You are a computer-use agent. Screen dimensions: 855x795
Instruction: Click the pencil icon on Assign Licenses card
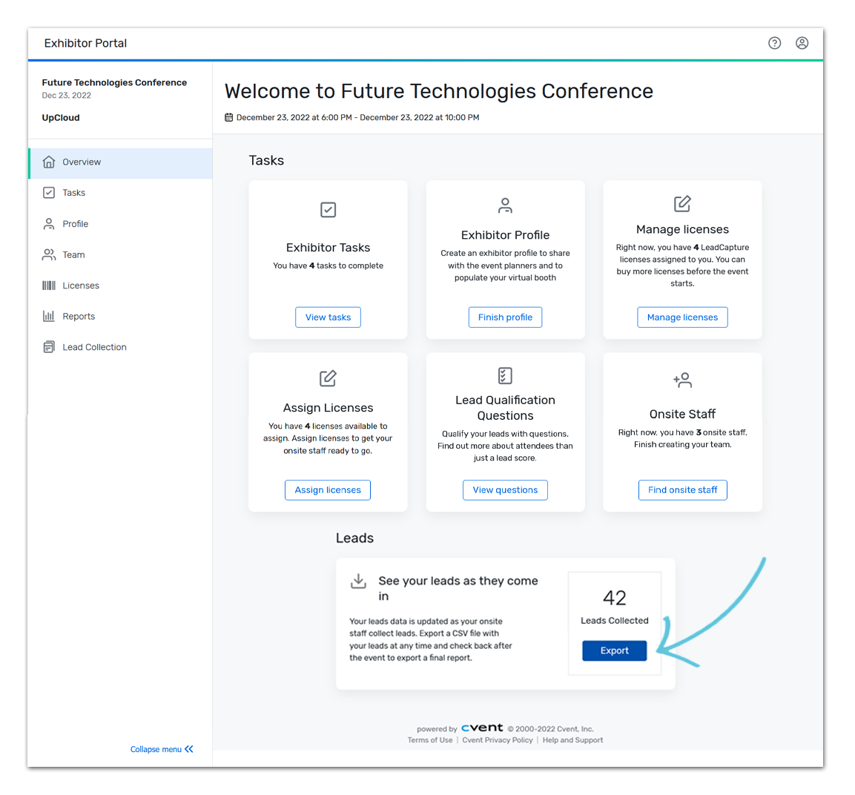coord(328,377)
